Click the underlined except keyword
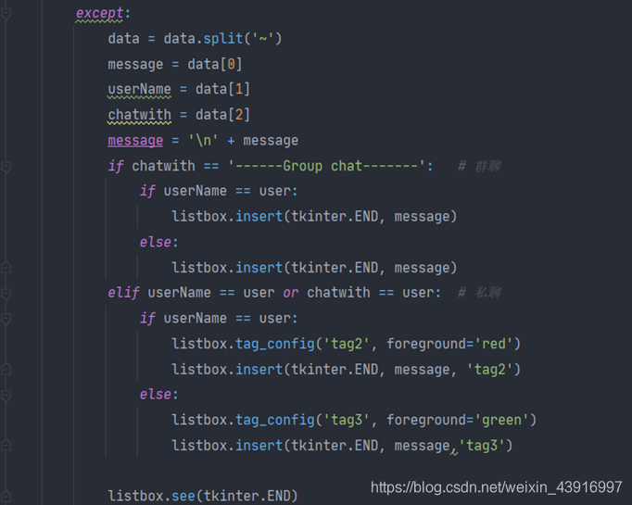Viewport: 632px width, 505px height. tap(103, 13)
